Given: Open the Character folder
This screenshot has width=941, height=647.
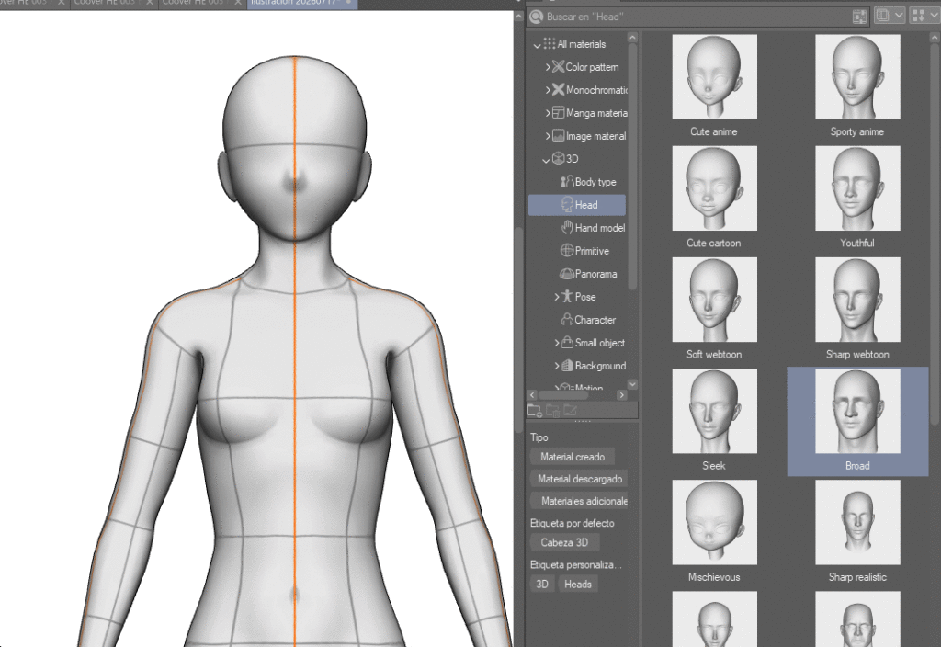Looking at the screenshot, I should (x=588, y=320).
